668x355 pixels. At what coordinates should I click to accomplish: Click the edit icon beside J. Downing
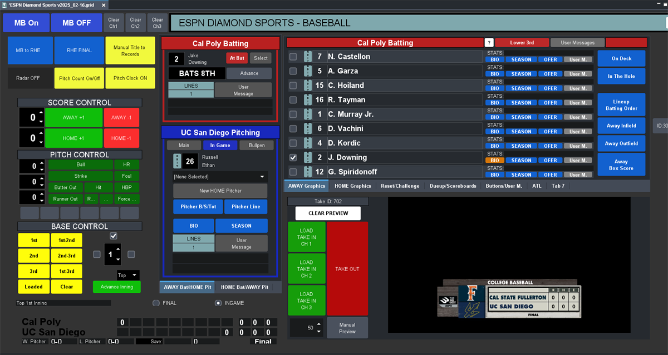pyautogui.click(x=307, y=158)
